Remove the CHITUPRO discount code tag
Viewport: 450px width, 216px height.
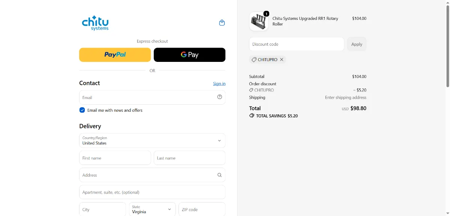(x=282, y=60)
